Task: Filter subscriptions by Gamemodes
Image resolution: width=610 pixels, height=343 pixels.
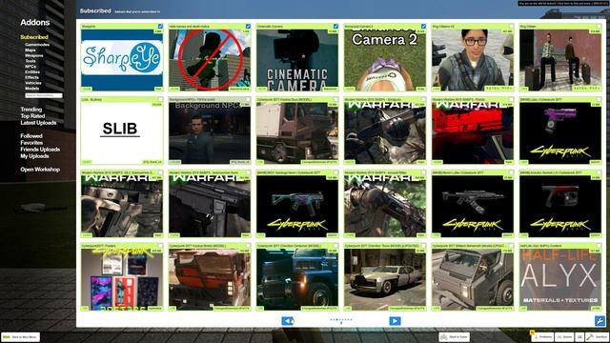Action: click(37, 45)
